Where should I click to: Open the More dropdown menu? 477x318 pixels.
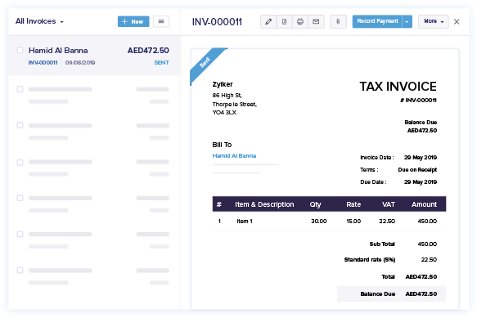(433, 21)
